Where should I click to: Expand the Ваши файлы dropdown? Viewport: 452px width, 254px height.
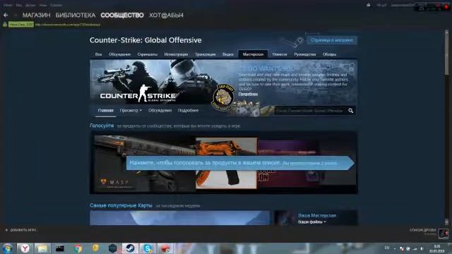[x=312, y=222]
